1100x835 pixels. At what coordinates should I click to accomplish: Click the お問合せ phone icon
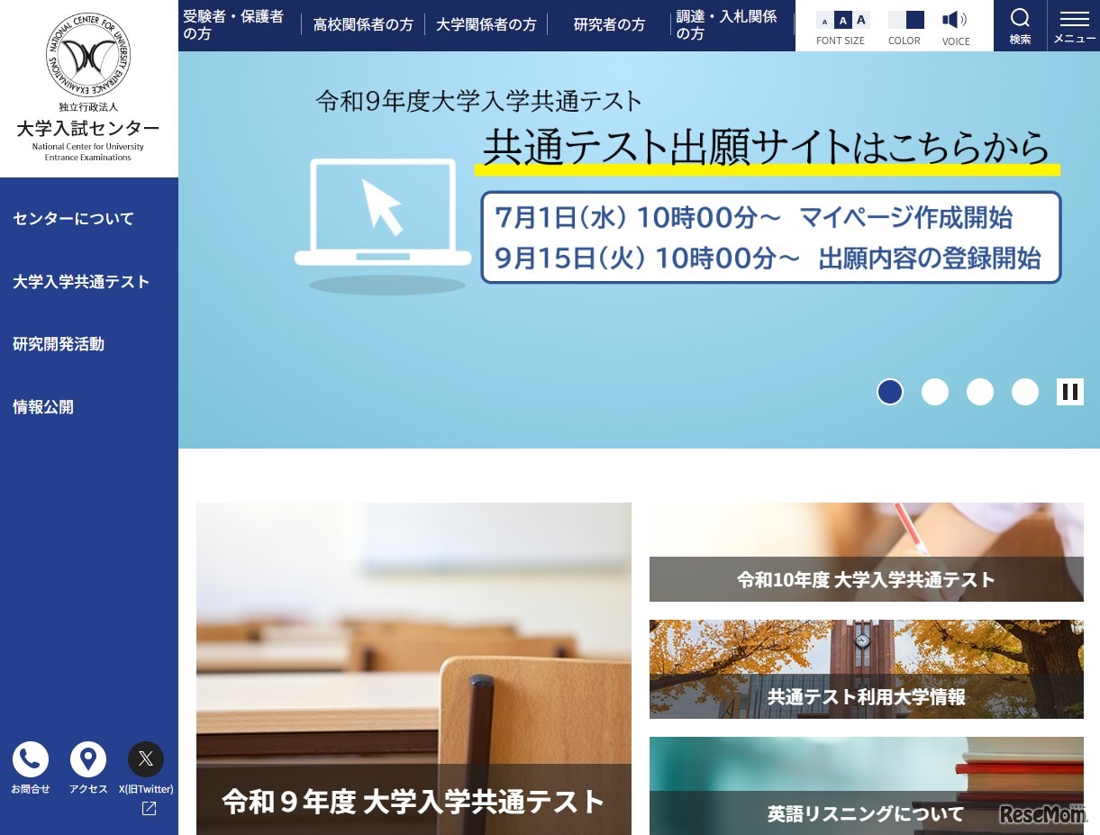click(x=31, y=759)
